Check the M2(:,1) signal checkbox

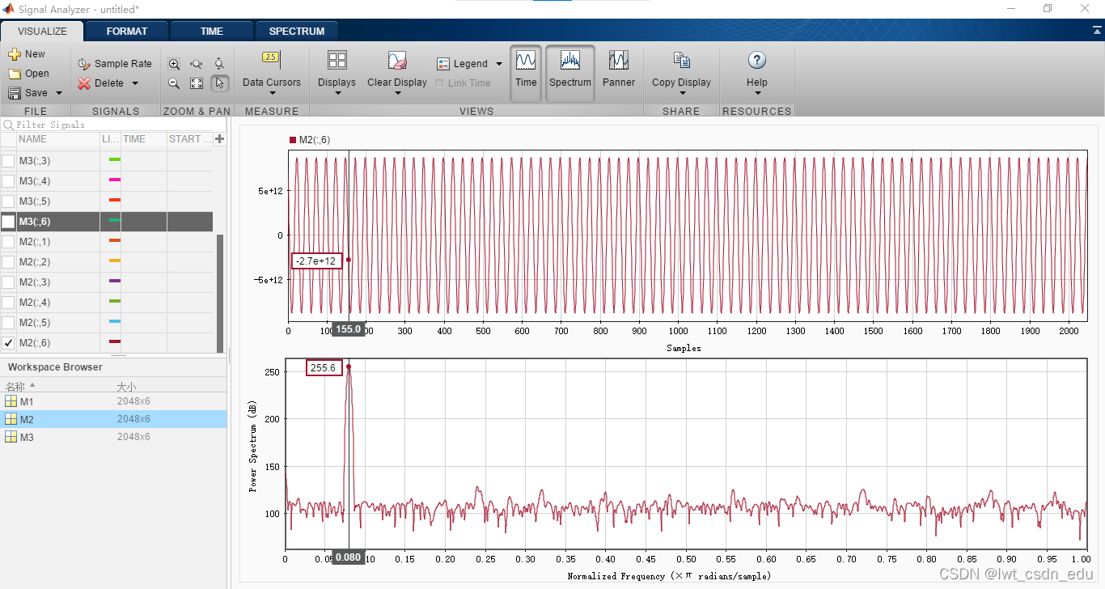click(x=8, y=242)
